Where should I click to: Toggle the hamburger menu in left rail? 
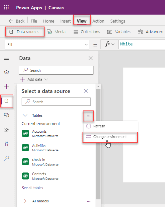click(x=7, y=58)
